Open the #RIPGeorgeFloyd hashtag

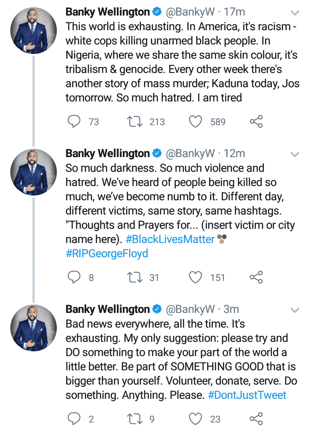(x=107, y=253)
